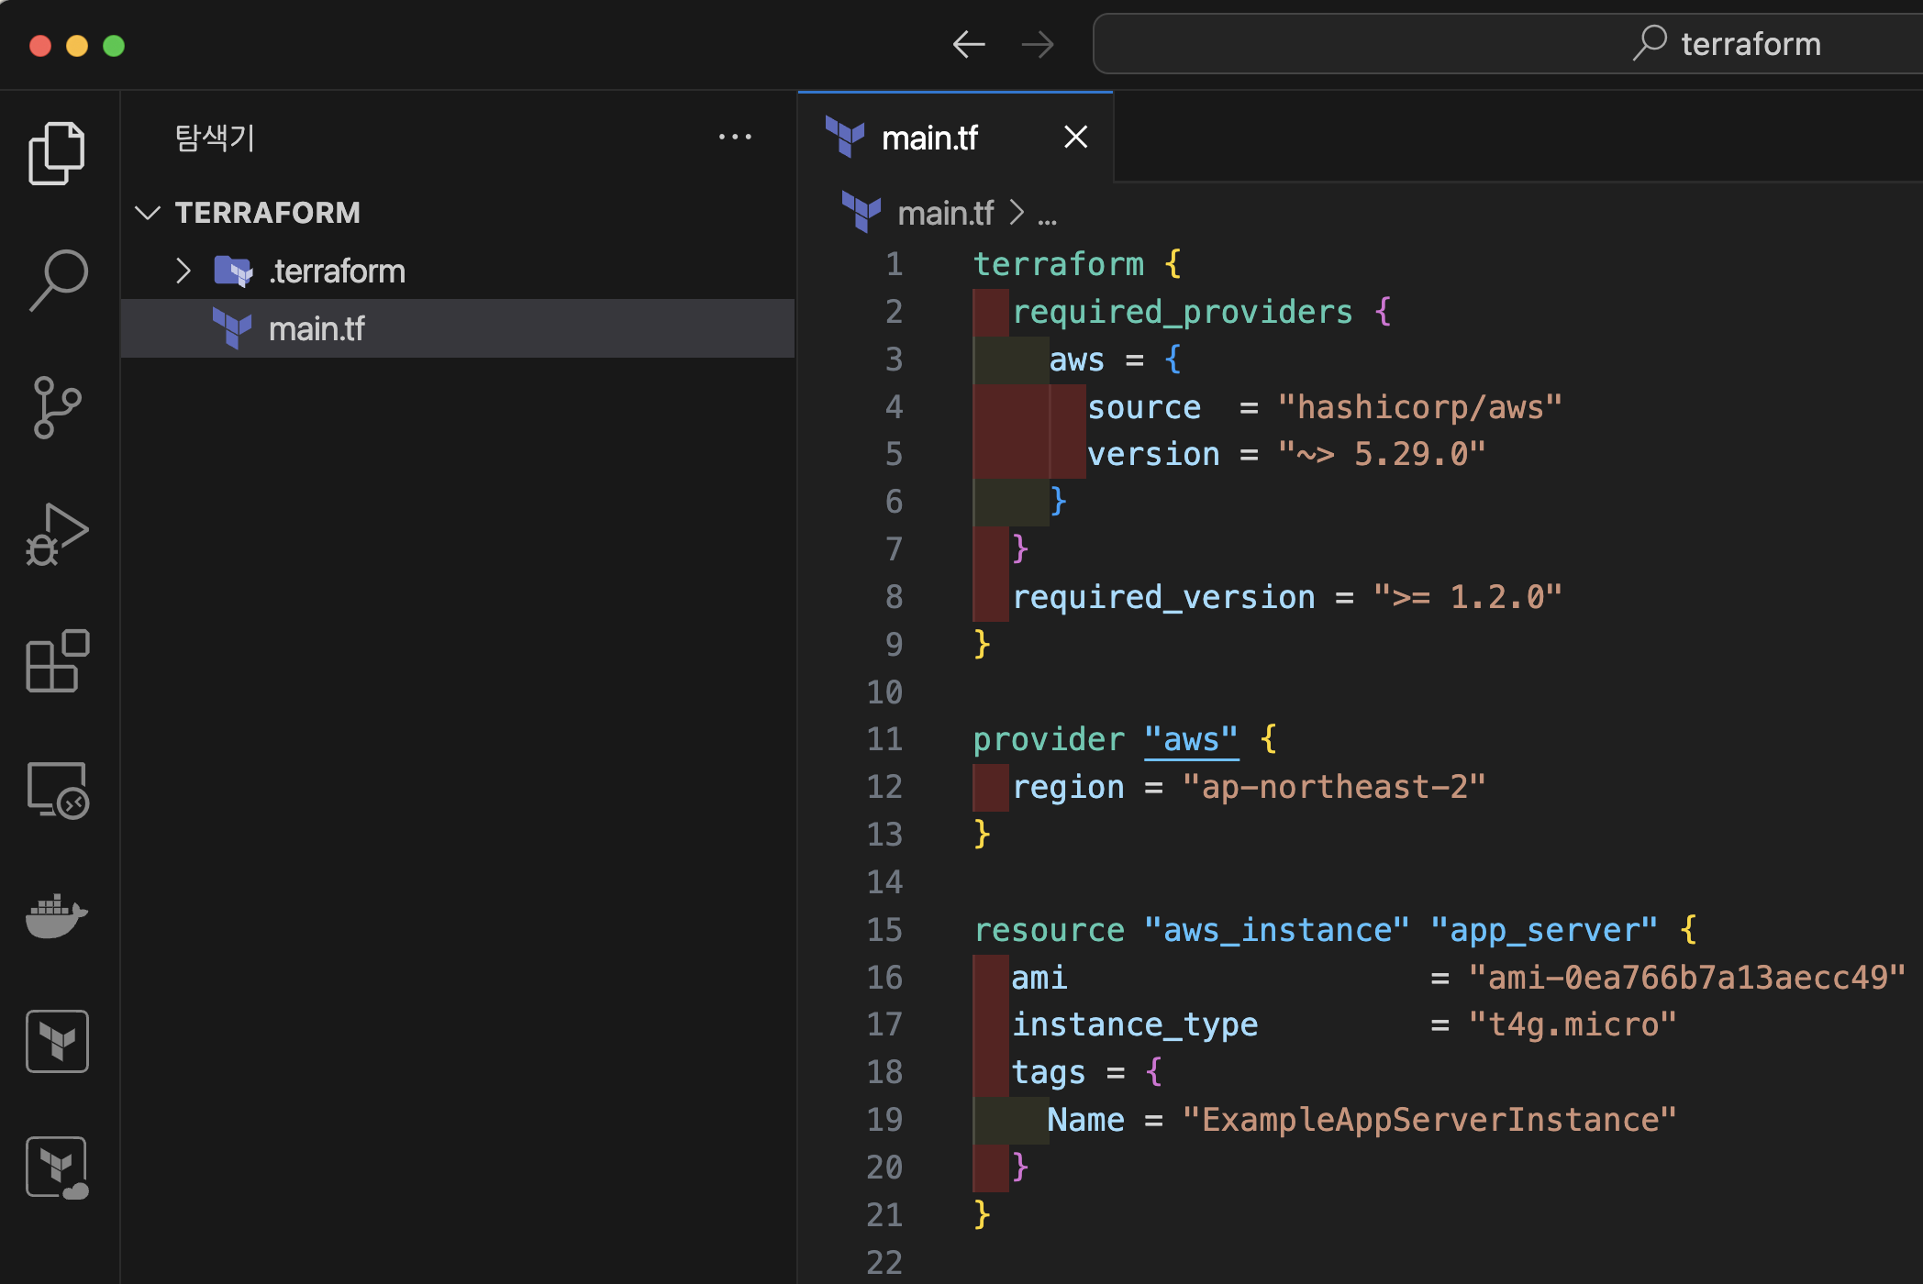Switch to the main.tf editor tab

click(x=928, y=138)
